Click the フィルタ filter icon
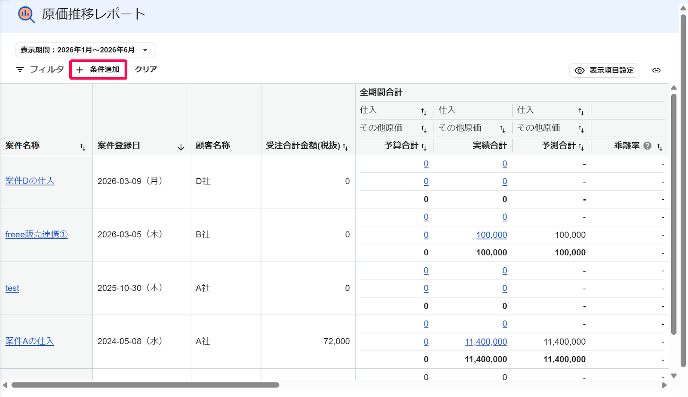Image resolution: width=688 pixels, height=397 pixels. tap(20, 69)
